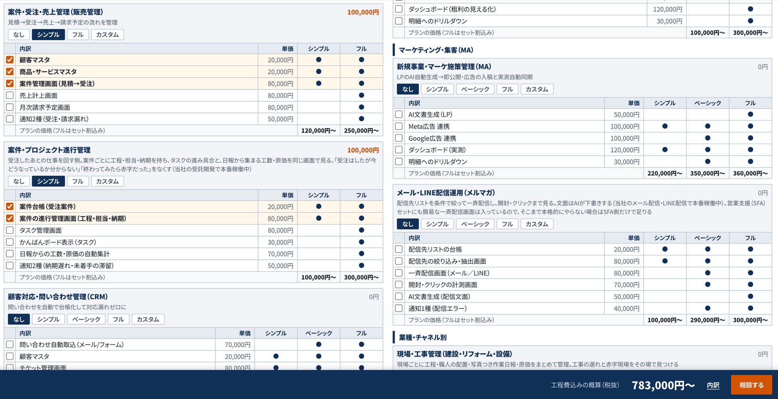The height and width of the screenshot is (399, 778).
Task: Switch MA section to シンプル plan
Action: pyautogui.click(x=437, y=89)
